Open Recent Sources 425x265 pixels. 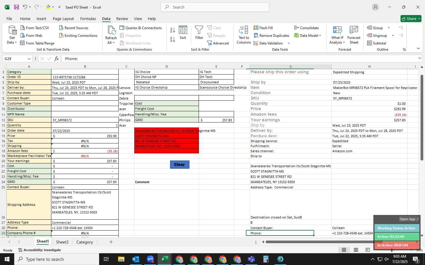[x=74, y=28]
